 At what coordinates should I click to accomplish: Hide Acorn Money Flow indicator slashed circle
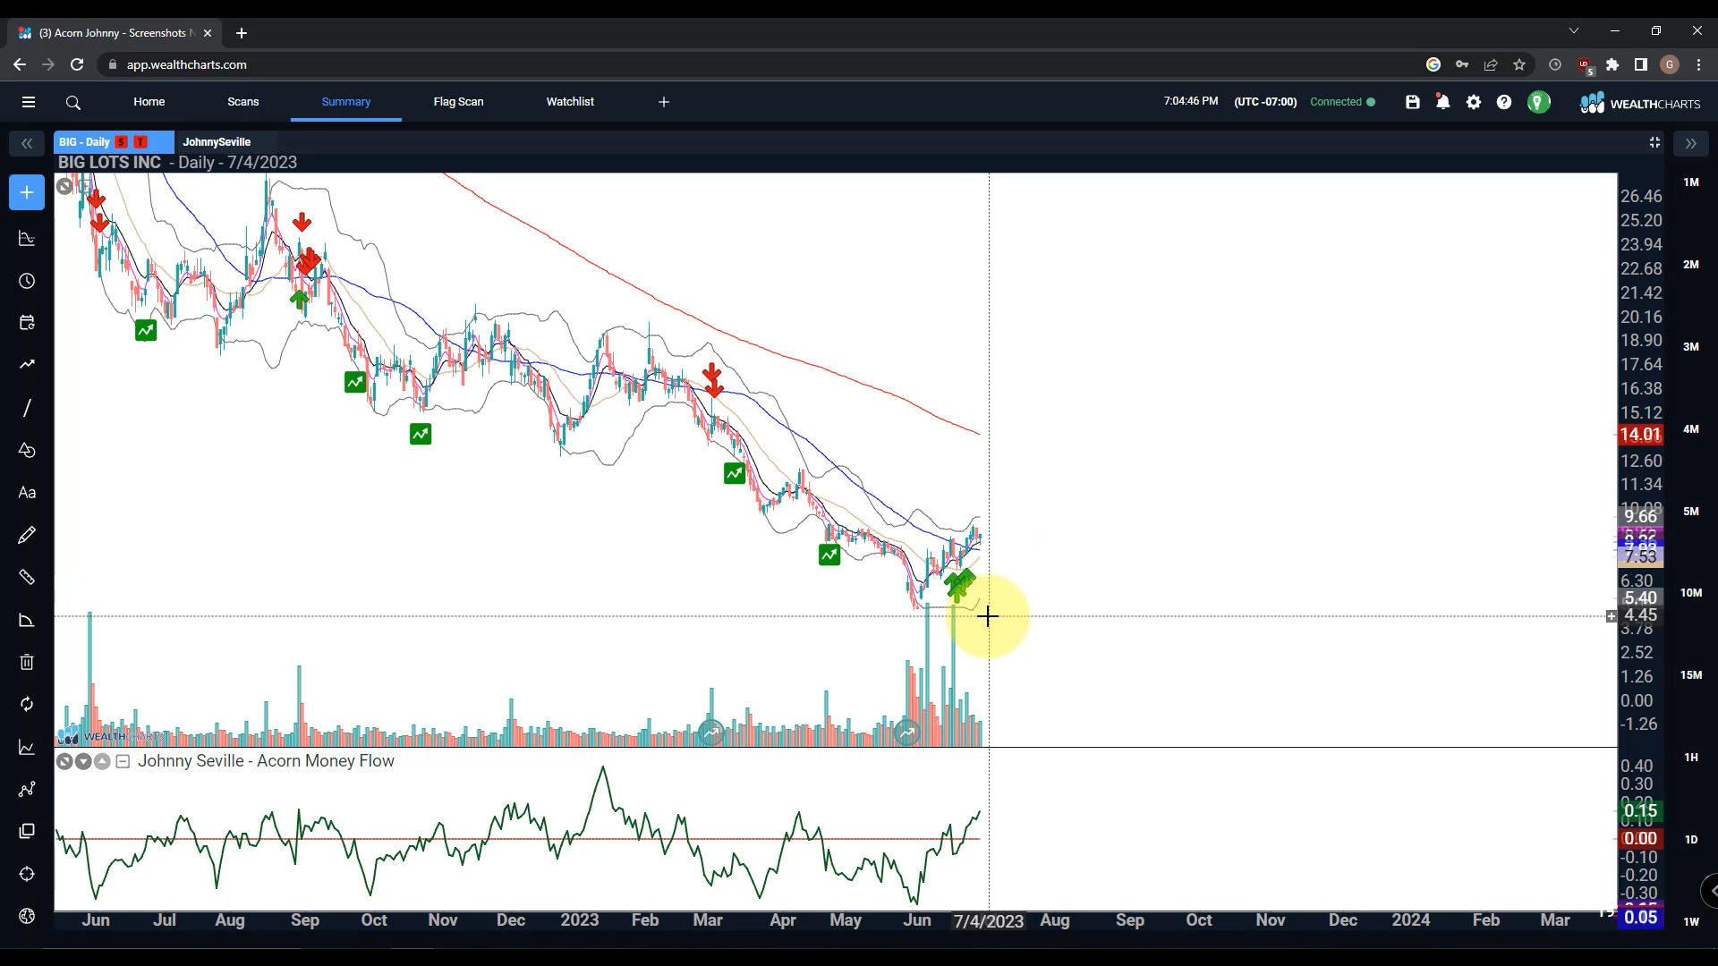pyautogui.click(x=64, y=761)
